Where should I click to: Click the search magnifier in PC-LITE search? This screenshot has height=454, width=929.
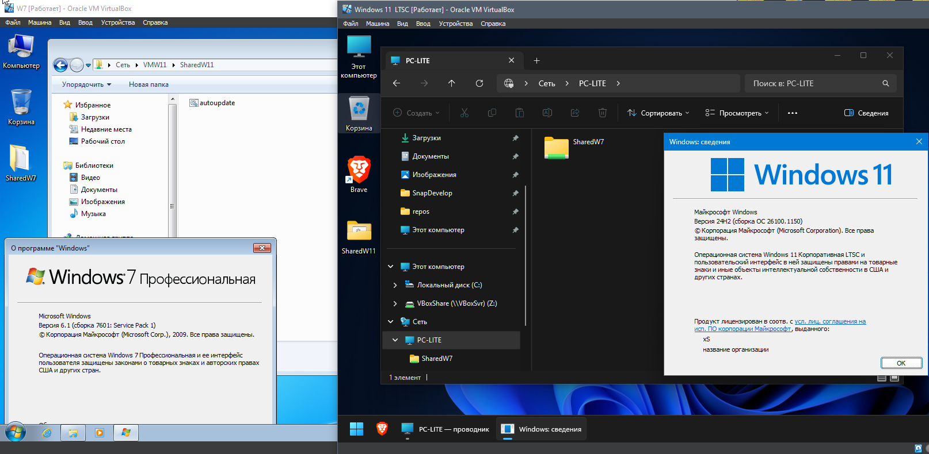886,83
